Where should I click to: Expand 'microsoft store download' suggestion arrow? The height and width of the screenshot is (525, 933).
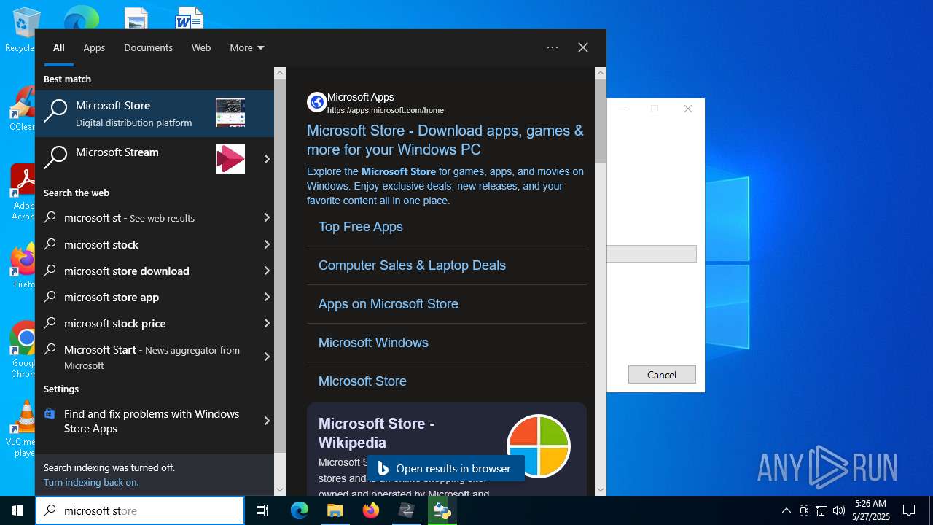tap(267, 271)
